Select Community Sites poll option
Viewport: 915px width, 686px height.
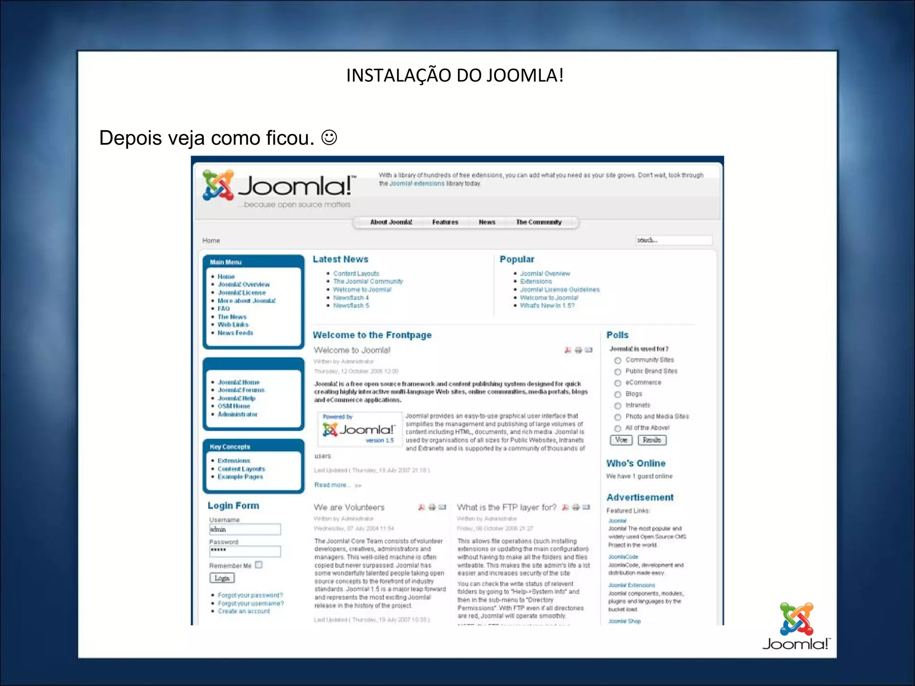pyautogui.click(x=617, y=360)
